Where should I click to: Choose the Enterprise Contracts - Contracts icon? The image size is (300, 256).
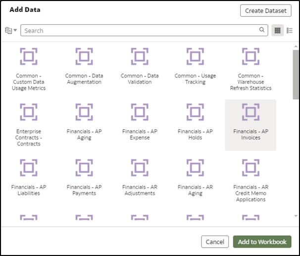29,112
